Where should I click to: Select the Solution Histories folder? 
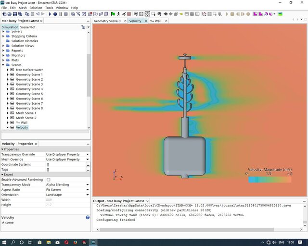click(x=25, y=41)
